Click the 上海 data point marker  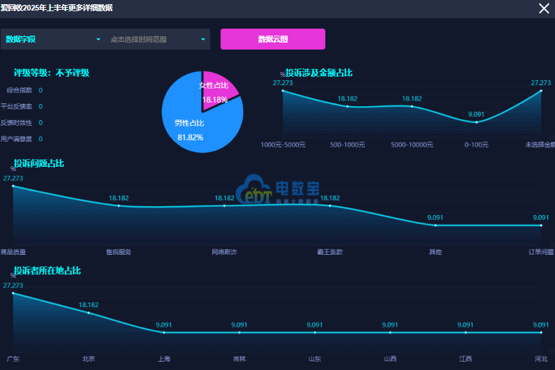pos(164,333)
